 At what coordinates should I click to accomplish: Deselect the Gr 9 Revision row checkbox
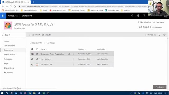tap(32, 59)
